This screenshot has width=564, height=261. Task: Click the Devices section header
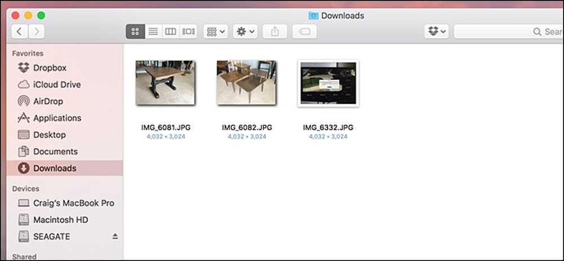[x=25, y=189]
